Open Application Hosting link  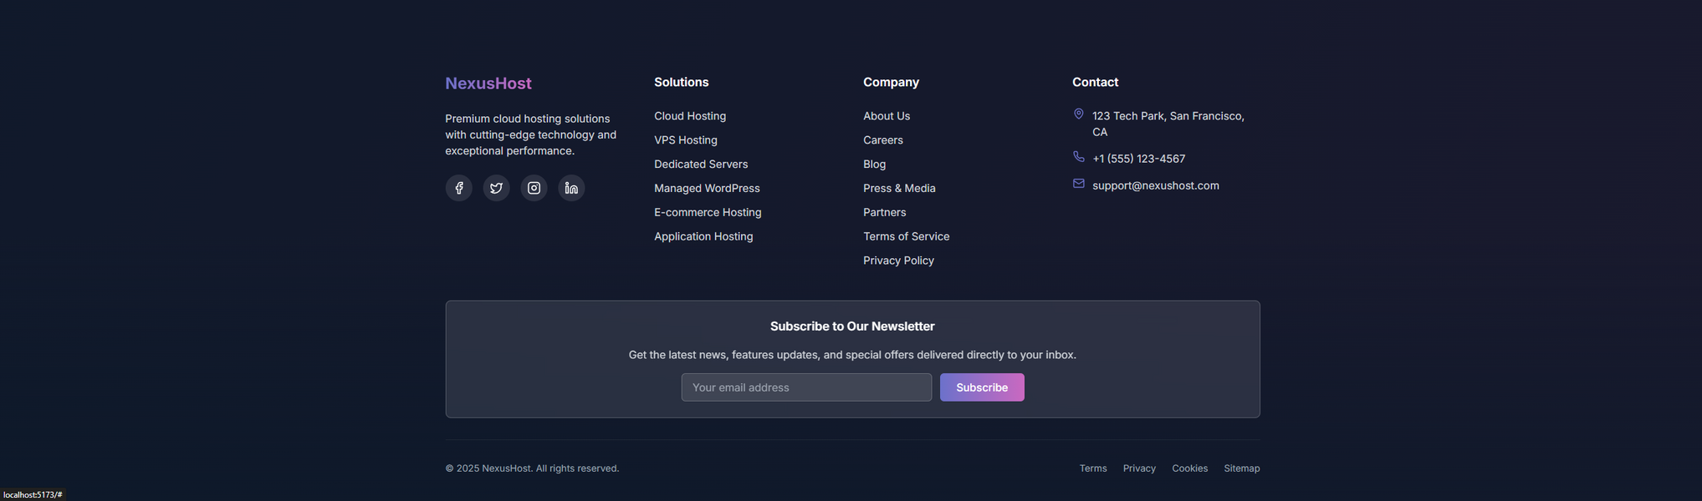pyautogui.click(x=703, y=237)
